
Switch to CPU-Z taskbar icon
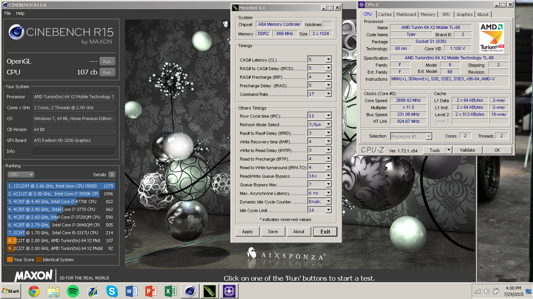point(228,291)
